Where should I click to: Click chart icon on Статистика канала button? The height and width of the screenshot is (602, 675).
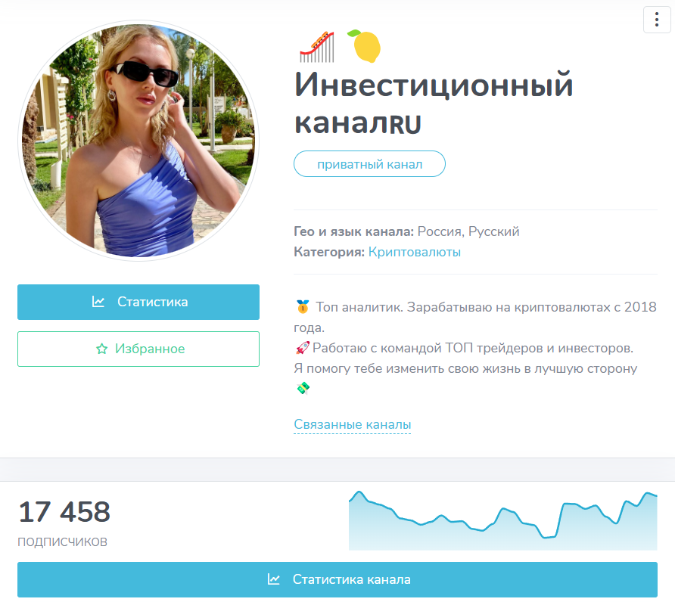[274, 579]
